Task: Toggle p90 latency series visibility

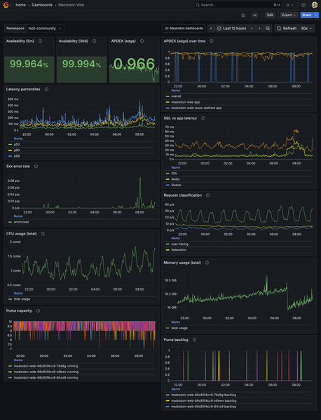Action: (17, 150)
